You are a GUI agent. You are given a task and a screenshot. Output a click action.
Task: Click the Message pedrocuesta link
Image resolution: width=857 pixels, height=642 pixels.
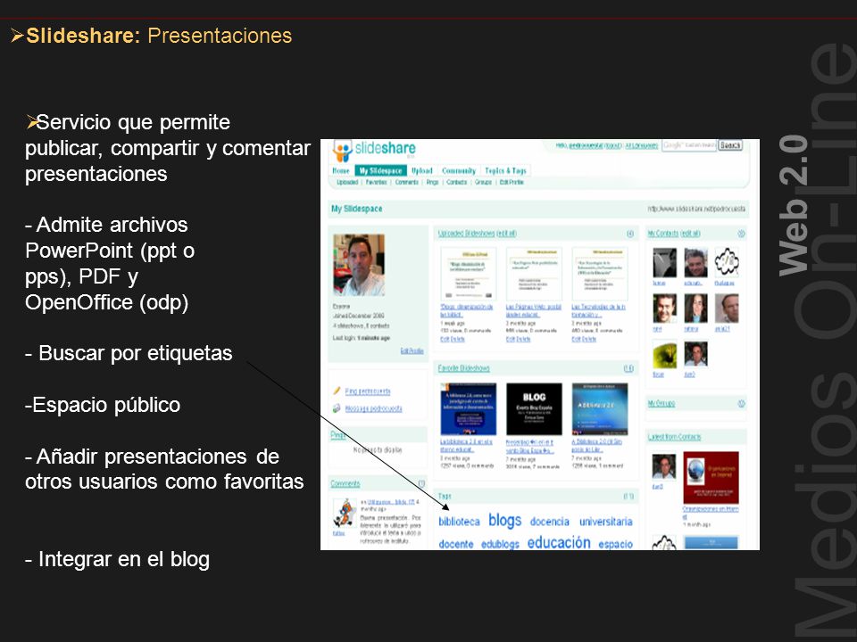(x=374, y=408)
